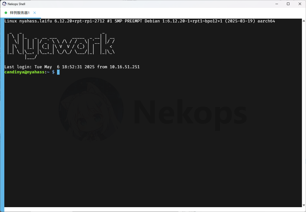Close the 样例服务器1 tab
The height and width of the screenshot is (212, 306).
click(35, 13)
